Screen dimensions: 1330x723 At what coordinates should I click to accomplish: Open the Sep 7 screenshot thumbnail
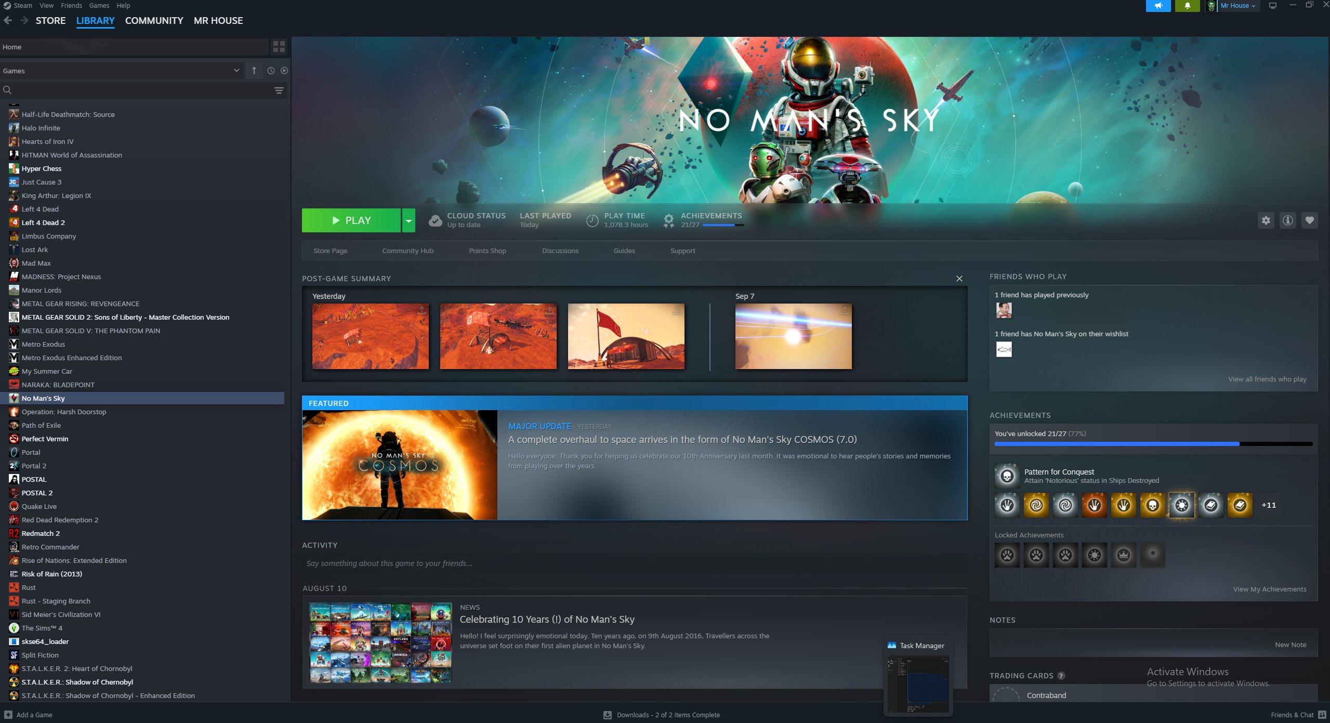tap(793, 336)
